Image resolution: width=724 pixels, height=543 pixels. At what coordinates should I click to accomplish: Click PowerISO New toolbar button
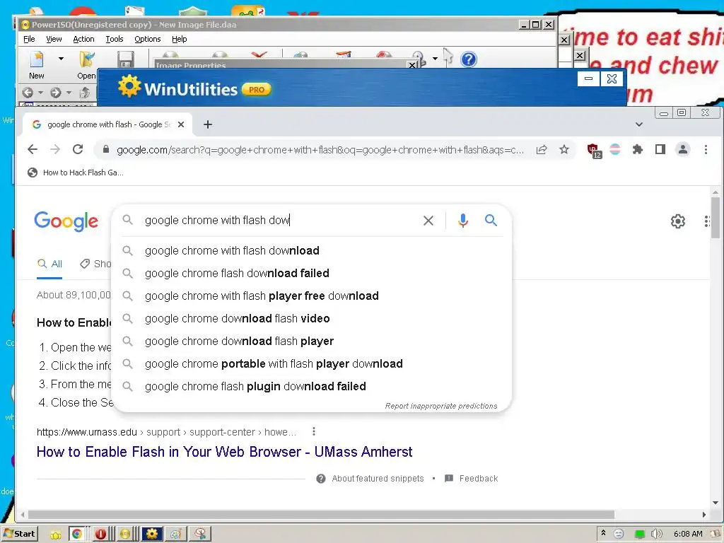[x=37, y=65]
